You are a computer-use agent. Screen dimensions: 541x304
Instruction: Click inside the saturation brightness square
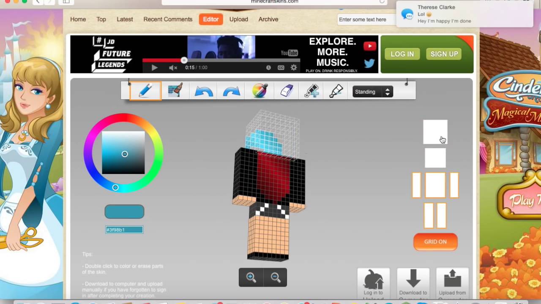click(x=123, y=152)
